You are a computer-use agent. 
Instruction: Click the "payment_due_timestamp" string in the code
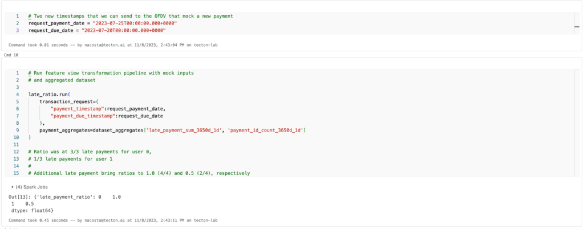pyautogui.click(x=79, y=116)
